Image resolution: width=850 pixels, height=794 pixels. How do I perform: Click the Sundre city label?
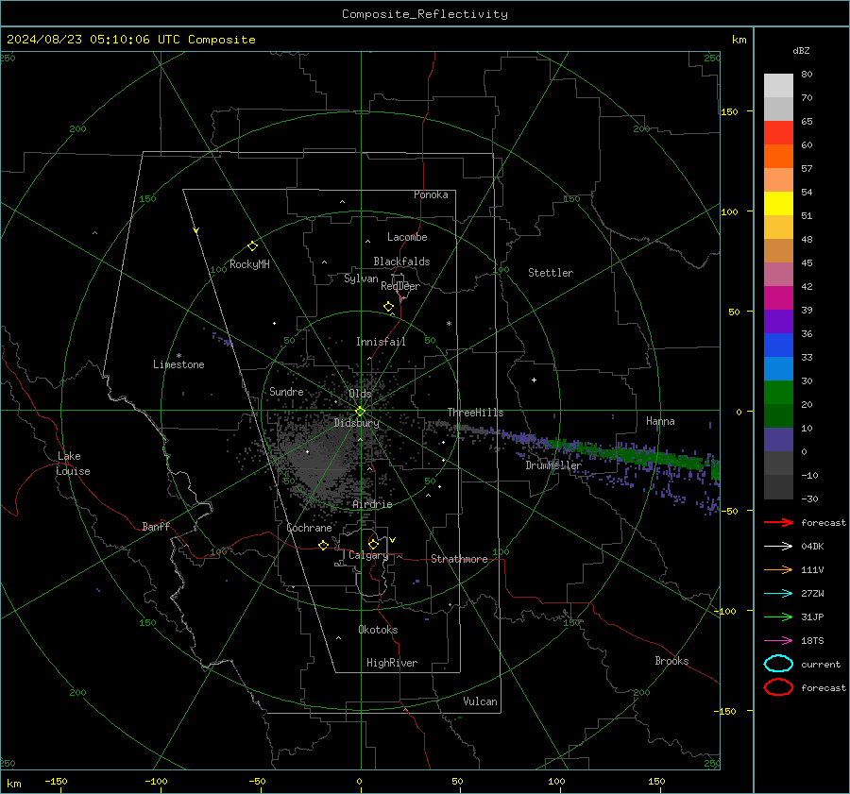286,391
